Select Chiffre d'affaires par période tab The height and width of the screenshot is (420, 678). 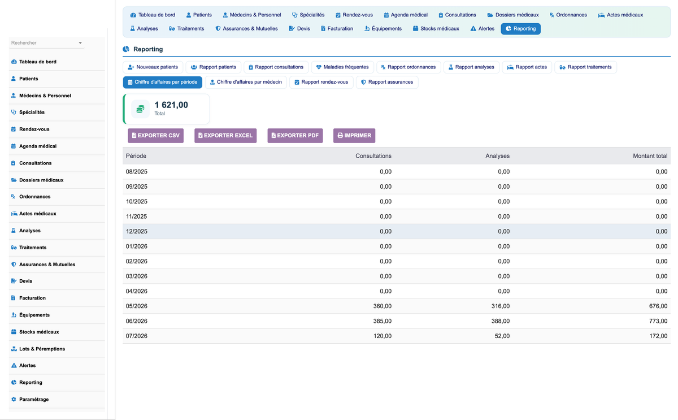click(163, 83)
